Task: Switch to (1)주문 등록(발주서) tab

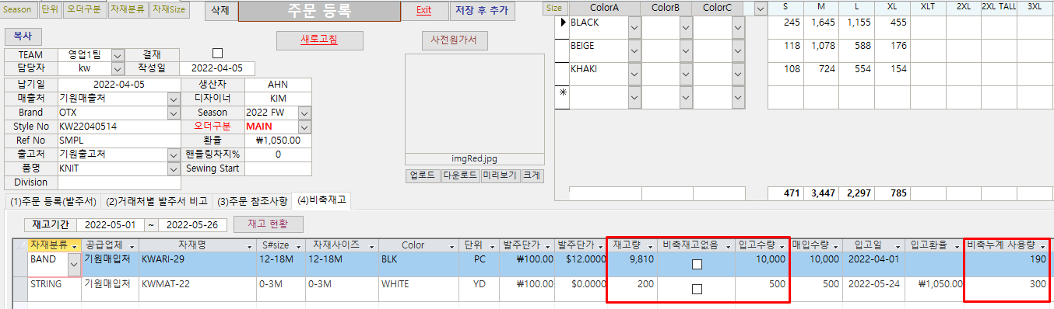Action: [x=53, y=202]
